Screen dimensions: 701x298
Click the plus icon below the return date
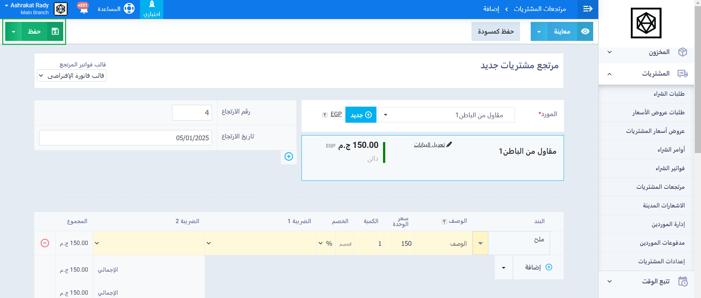289,157
